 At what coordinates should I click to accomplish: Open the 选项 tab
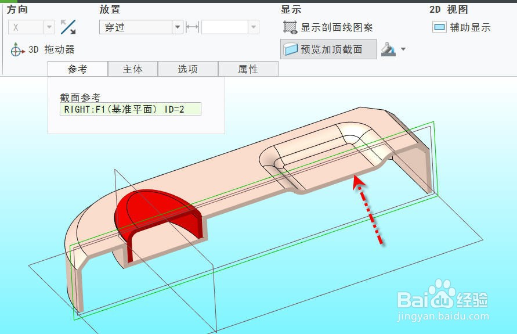pyautogui.click(x=188, y=69)
